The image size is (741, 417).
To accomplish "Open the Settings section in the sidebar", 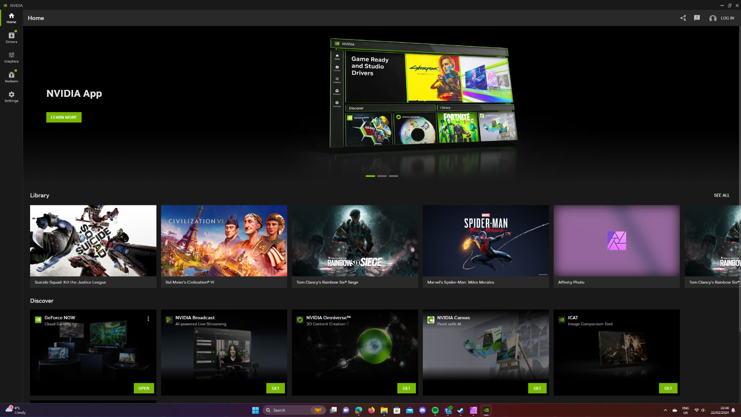I will tap(11, 97).
